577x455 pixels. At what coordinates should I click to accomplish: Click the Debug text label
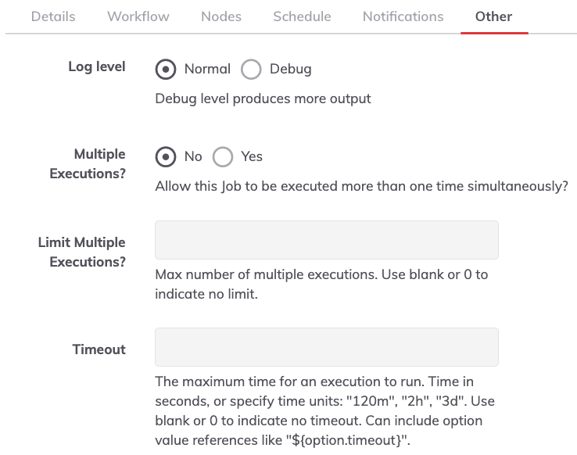coord(291,69)
